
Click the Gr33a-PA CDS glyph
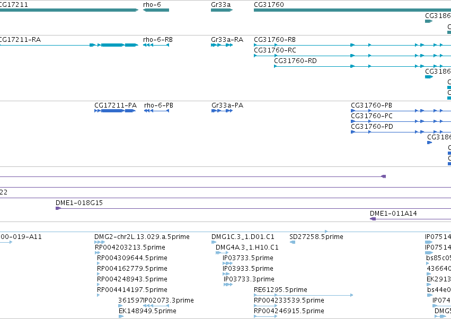(222, 111)
